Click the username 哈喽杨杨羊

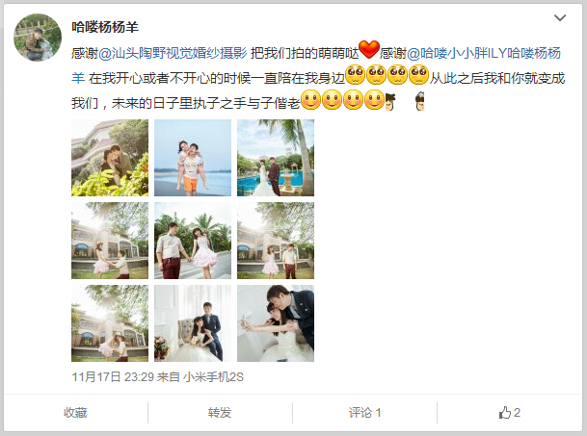(x=105, y=27)
